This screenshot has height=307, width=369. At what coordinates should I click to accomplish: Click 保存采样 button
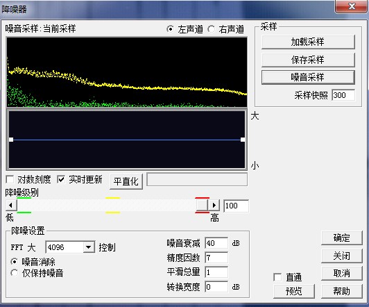[308, 60]
